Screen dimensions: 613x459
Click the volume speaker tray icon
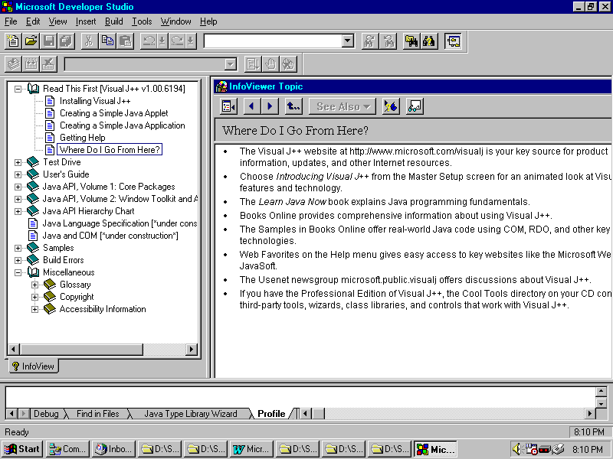click(x=516, y=449)
